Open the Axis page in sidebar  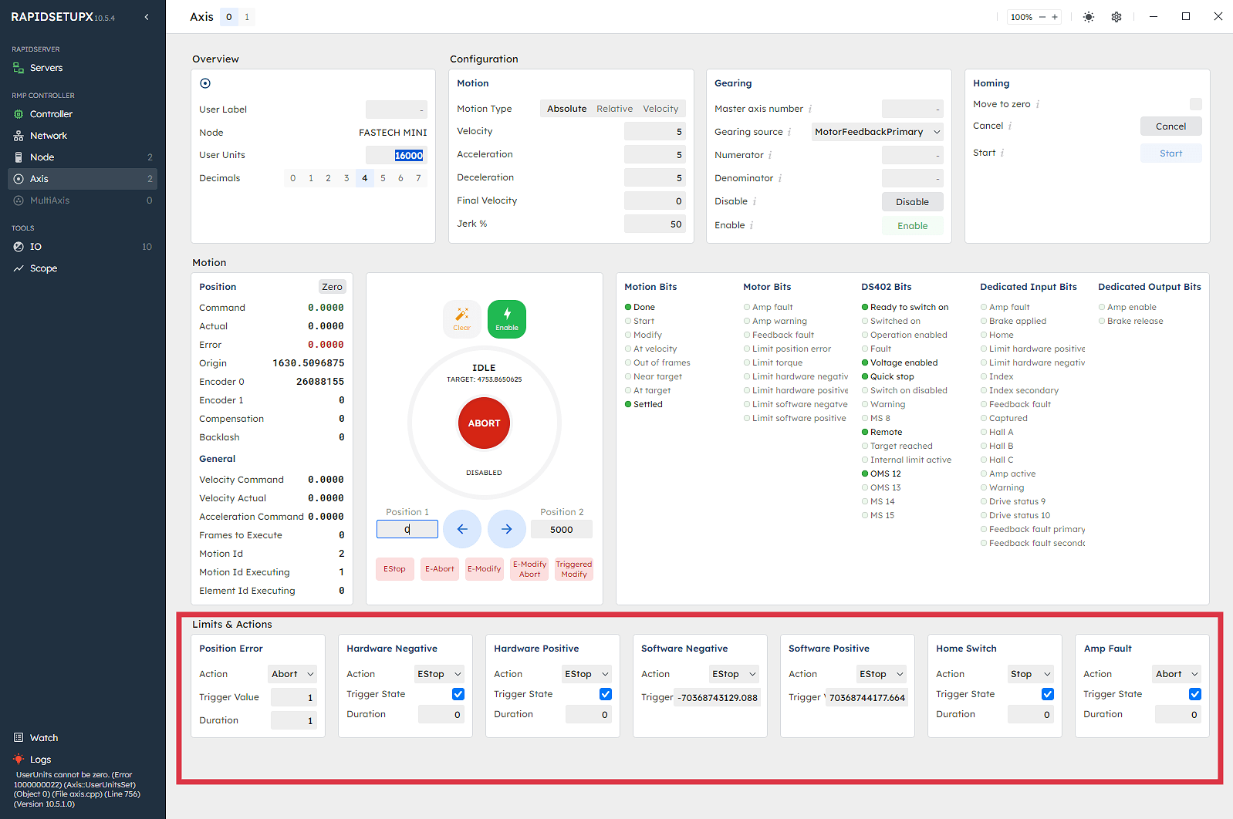83,179
